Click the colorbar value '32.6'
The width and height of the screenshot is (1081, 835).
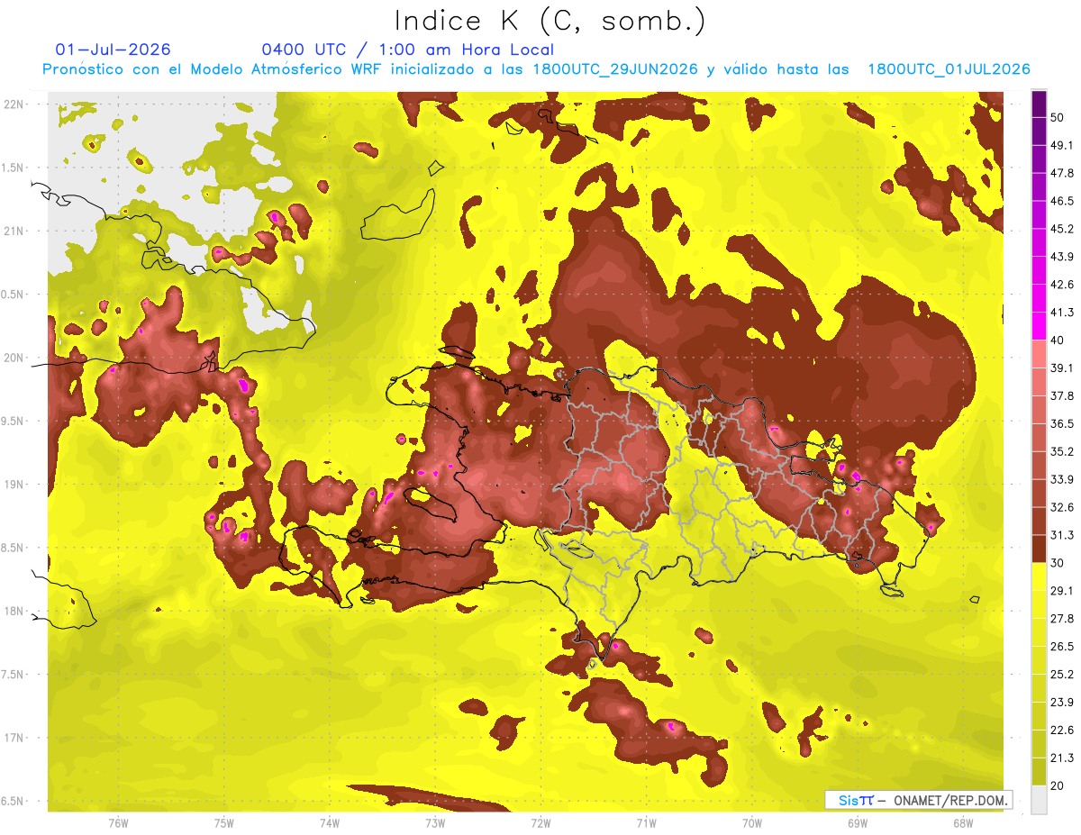point(1062,507)
